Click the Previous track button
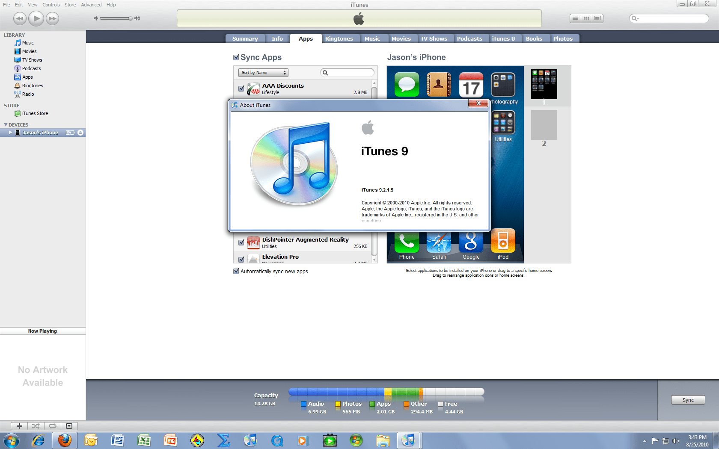Screen dimensions: 719x449 click(20, 18)
